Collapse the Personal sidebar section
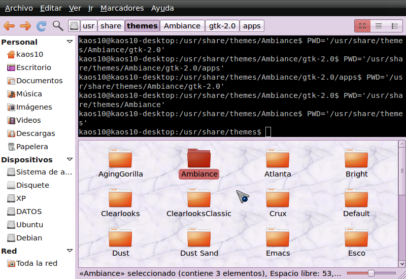 [70, 42]
